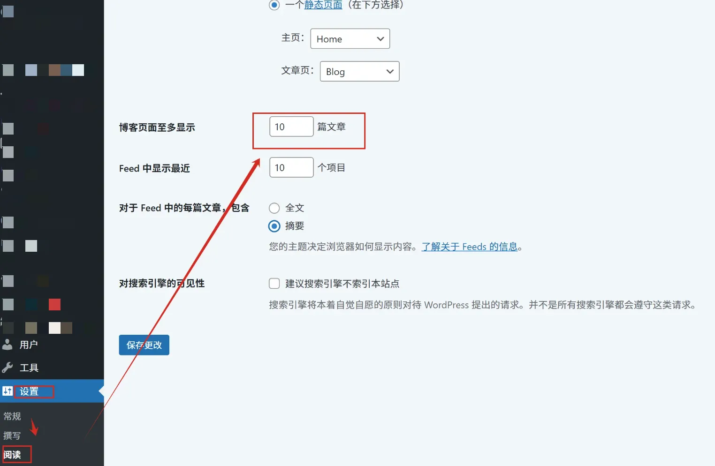Click the Tools (工具) wrench icon
The height and width of the screenshot is (466, 715).
(x=8, y=368)
